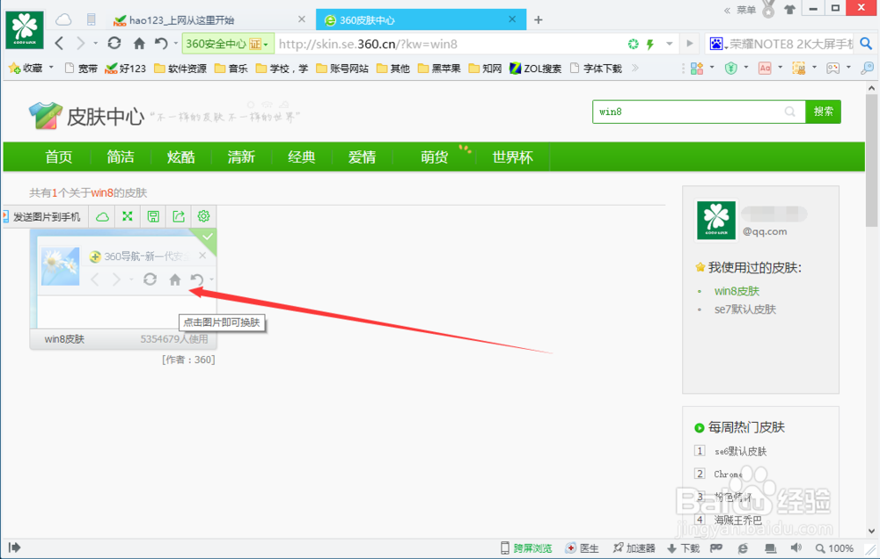Click the skin T-shirt icon in title bar
The width and height of the screenshot is (880, 559).
tap(789, 9)
